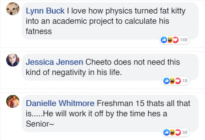This screenshot has width=205, height=140.
Task: Click the like icon on Danielle Whitmore's comment
Action: [166, 132]
